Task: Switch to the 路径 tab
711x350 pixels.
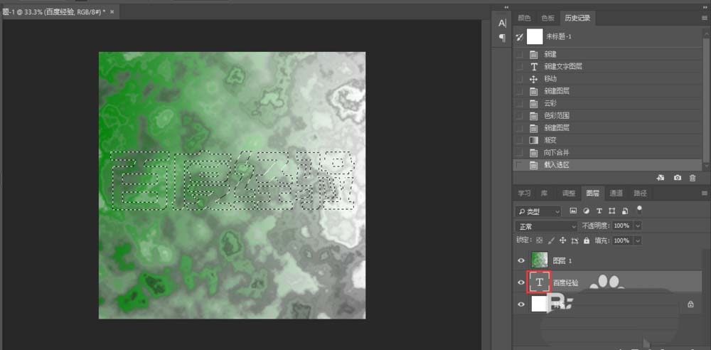Action: (x=641, y=193)
